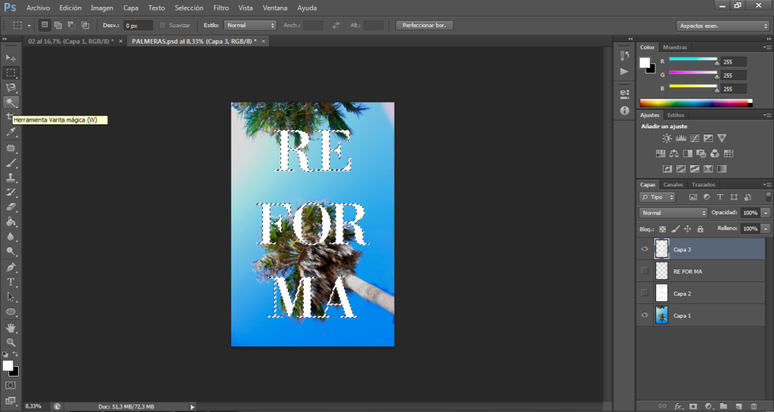Open the status bar info arrow
The height and width of the screenshot is (412, 774).
pyautogui.click(x=193, y=407)
